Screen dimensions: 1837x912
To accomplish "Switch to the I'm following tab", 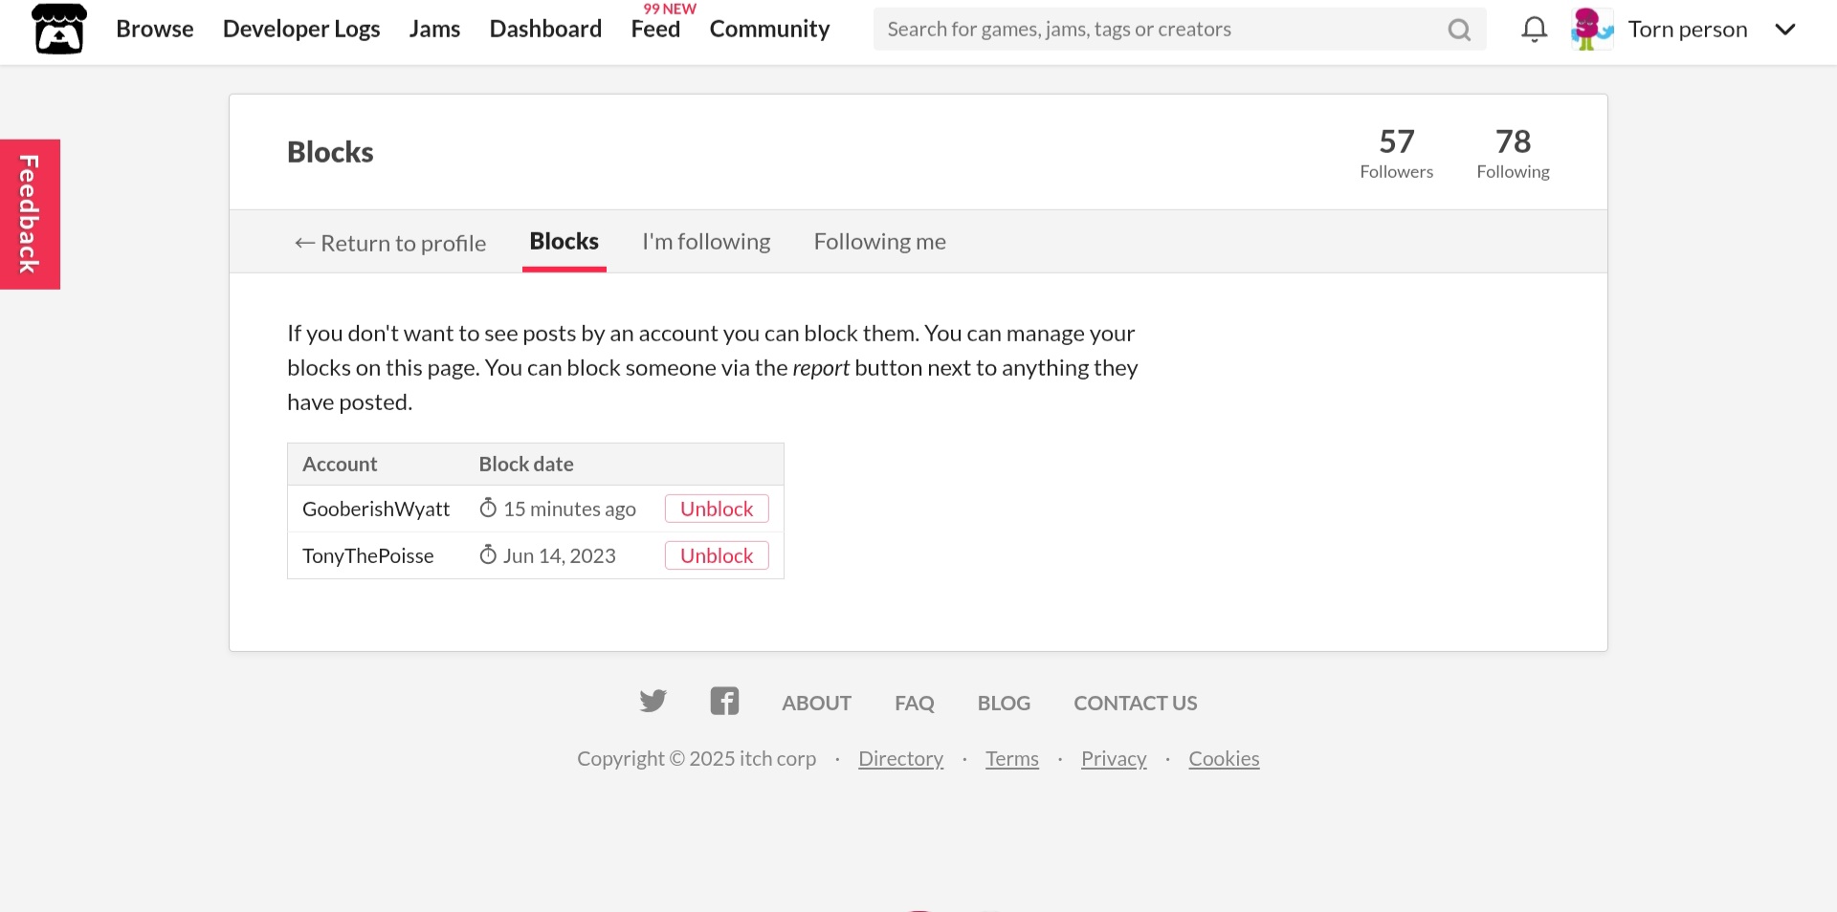I will click(706, 242).
